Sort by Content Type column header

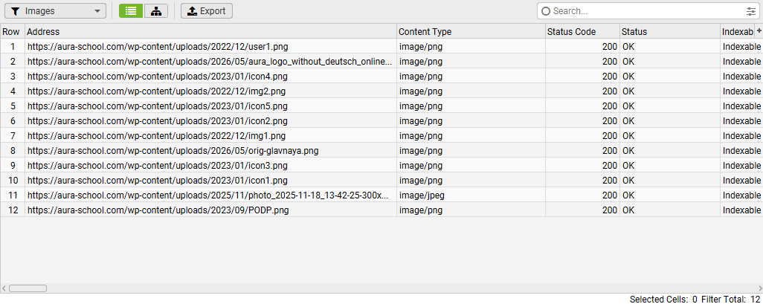(x=471, y=32)
